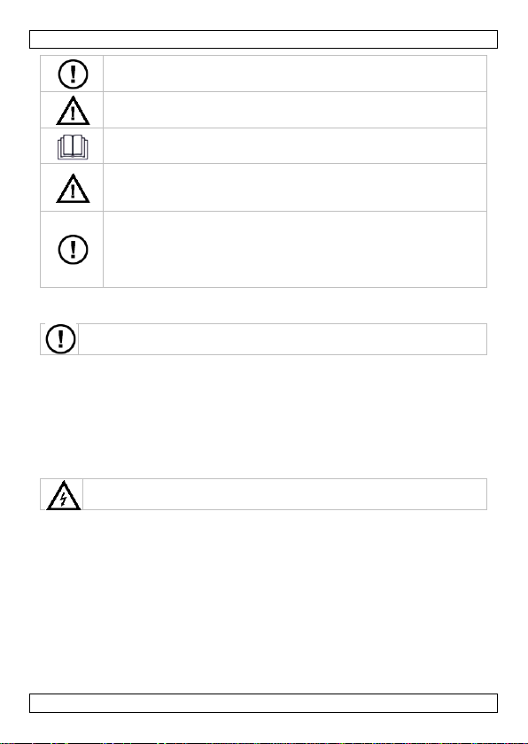528x744 pixels.
Task: Click the blank cell next to the warning triangle under the book
Action: click(295, 188)
